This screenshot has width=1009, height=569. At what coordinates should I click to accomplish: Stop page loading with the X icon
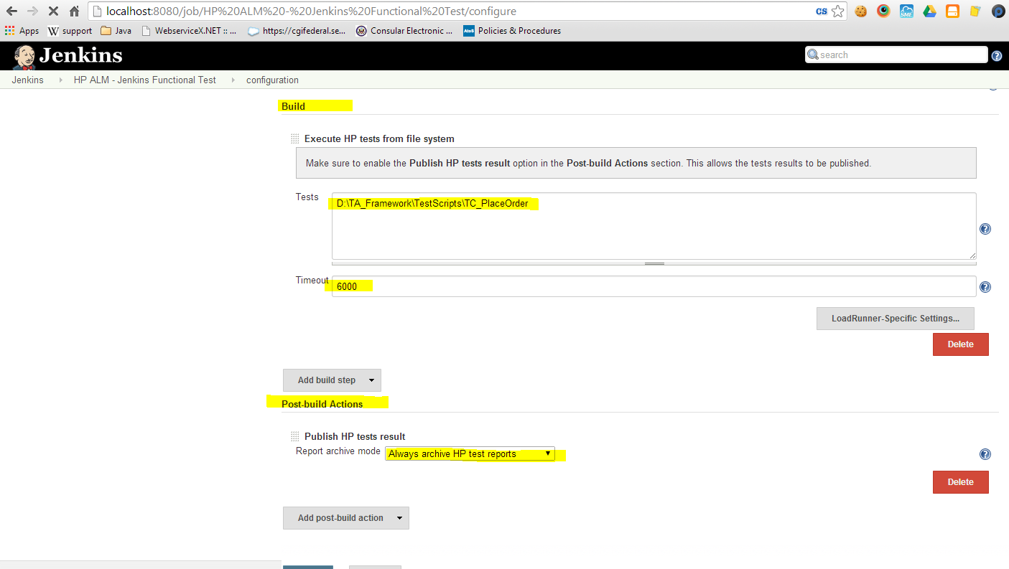pos(53,11)
